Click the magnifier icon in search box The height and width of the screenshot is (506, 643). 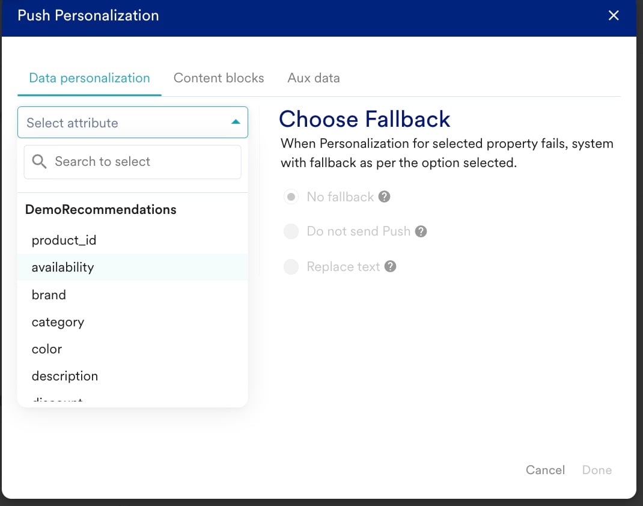click(40, 162)
